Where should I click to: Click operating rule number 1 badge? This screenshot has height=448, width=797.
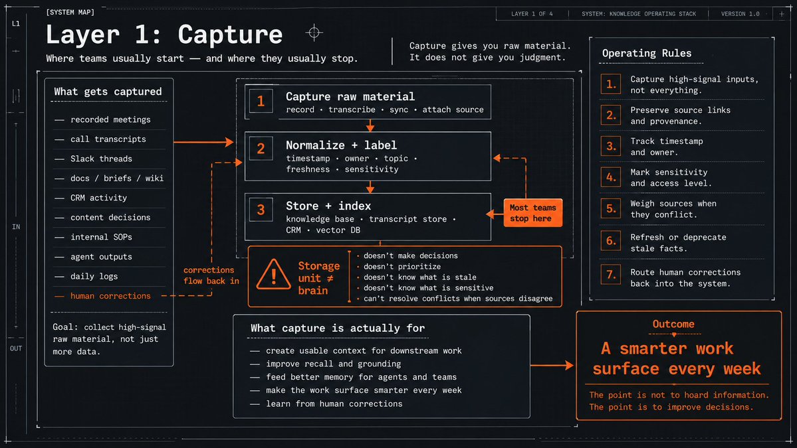[x=610, y=84]
